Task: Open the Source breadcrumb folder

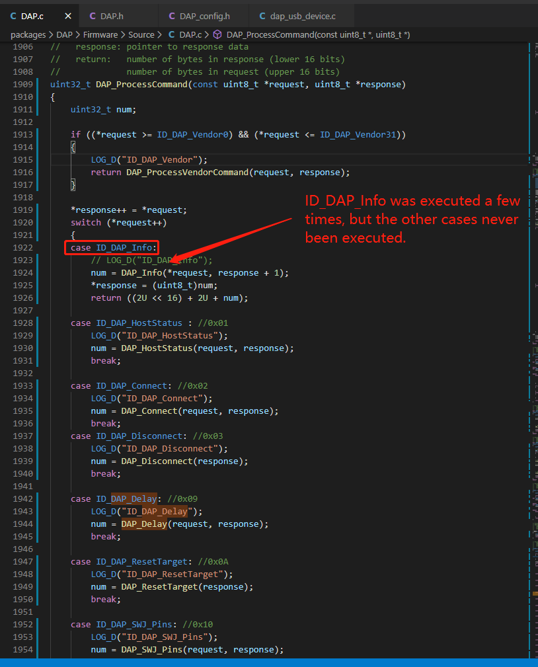Action: pyautogui.click(x=141, y=35)
